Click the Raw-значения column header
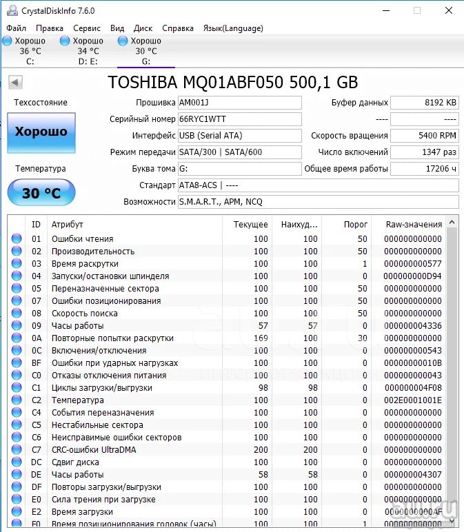This screenshot has width=464, height=532. 409,224
